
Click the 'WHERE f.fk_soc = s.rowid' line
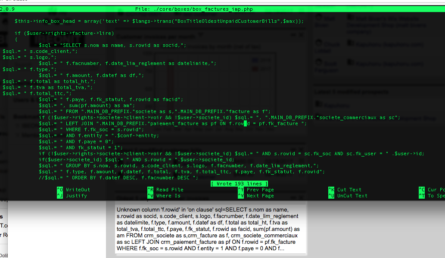[x=91, y=130]
